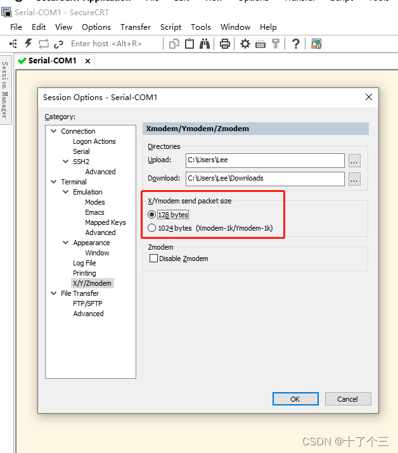Open the Session Manager side panel
The height and width of the screenshot is (453, 398).
coord(5,90)
